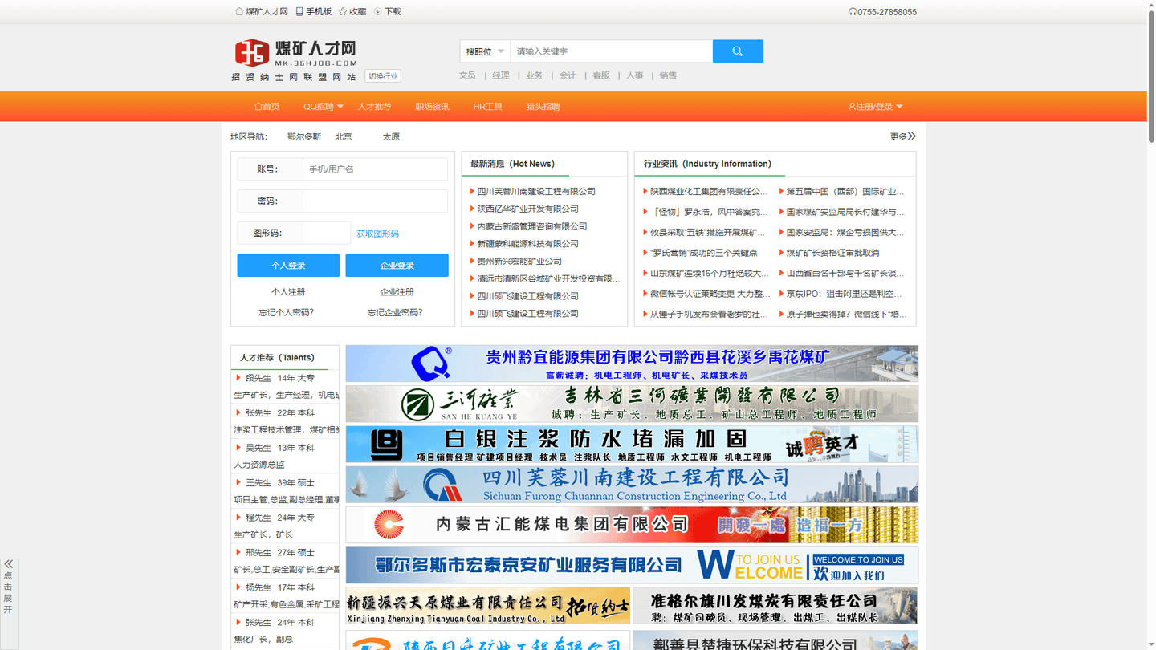
Task: Click the 煤矿人才网 site logo
Action: point(295,53)
